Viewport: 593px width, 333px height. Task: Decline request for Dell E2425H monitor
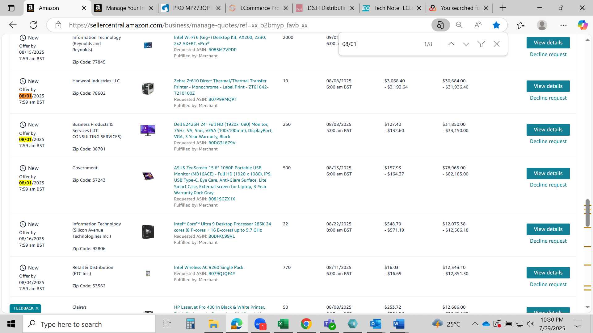click(x=548, y=141)
